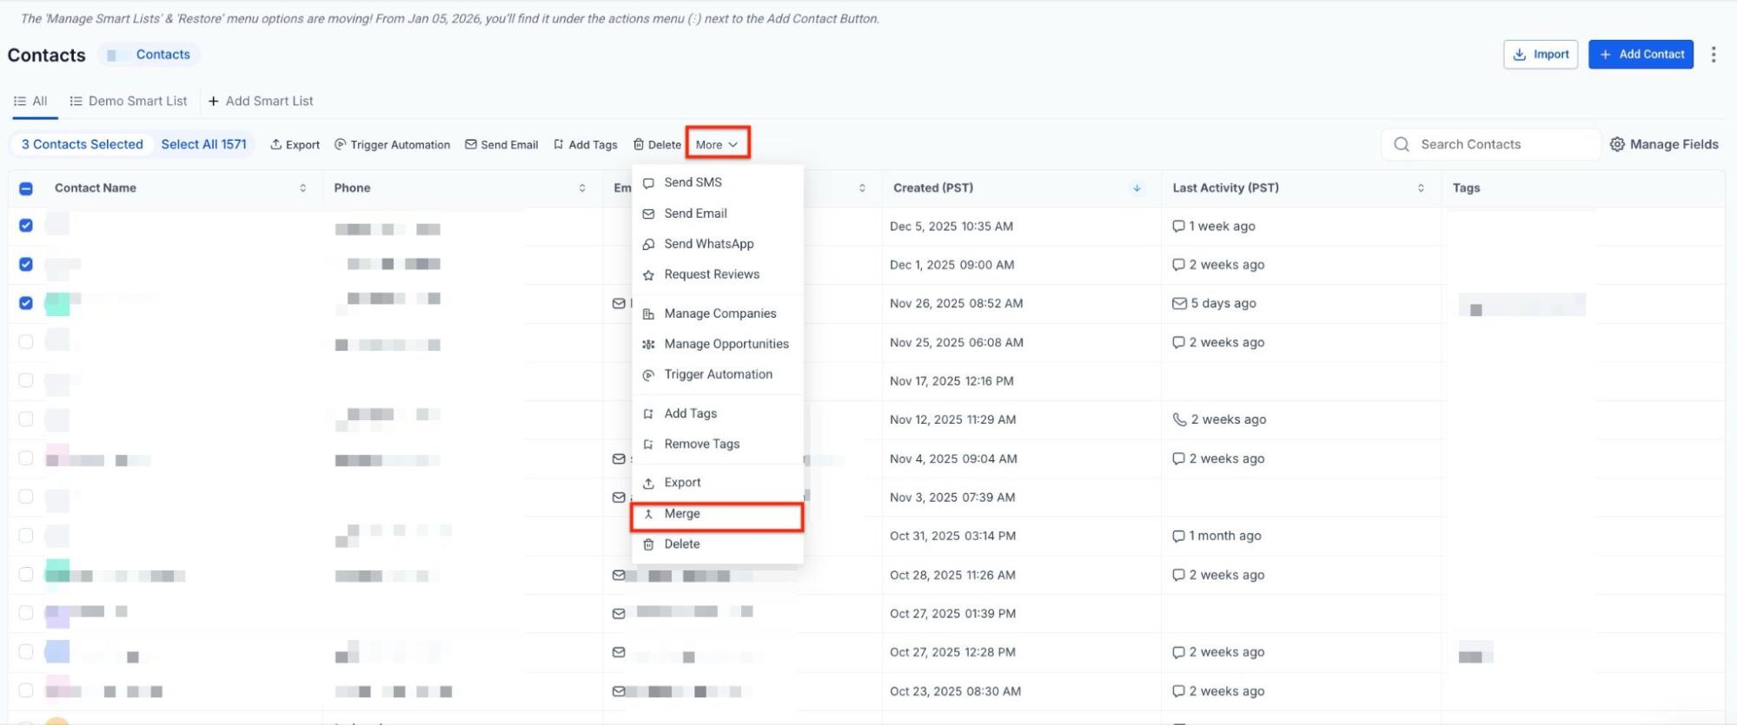Click Add Smart List

pyautogui.click(x=261, y=101)
